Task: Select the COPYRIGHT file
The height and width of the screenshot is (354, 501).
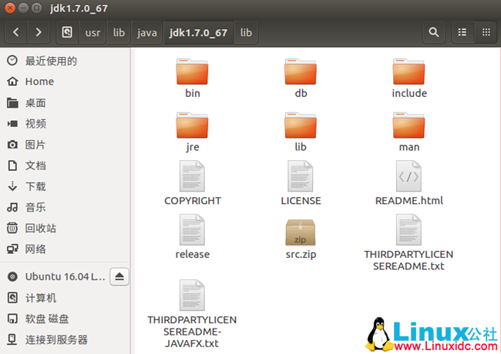Action: click(193, 183)
